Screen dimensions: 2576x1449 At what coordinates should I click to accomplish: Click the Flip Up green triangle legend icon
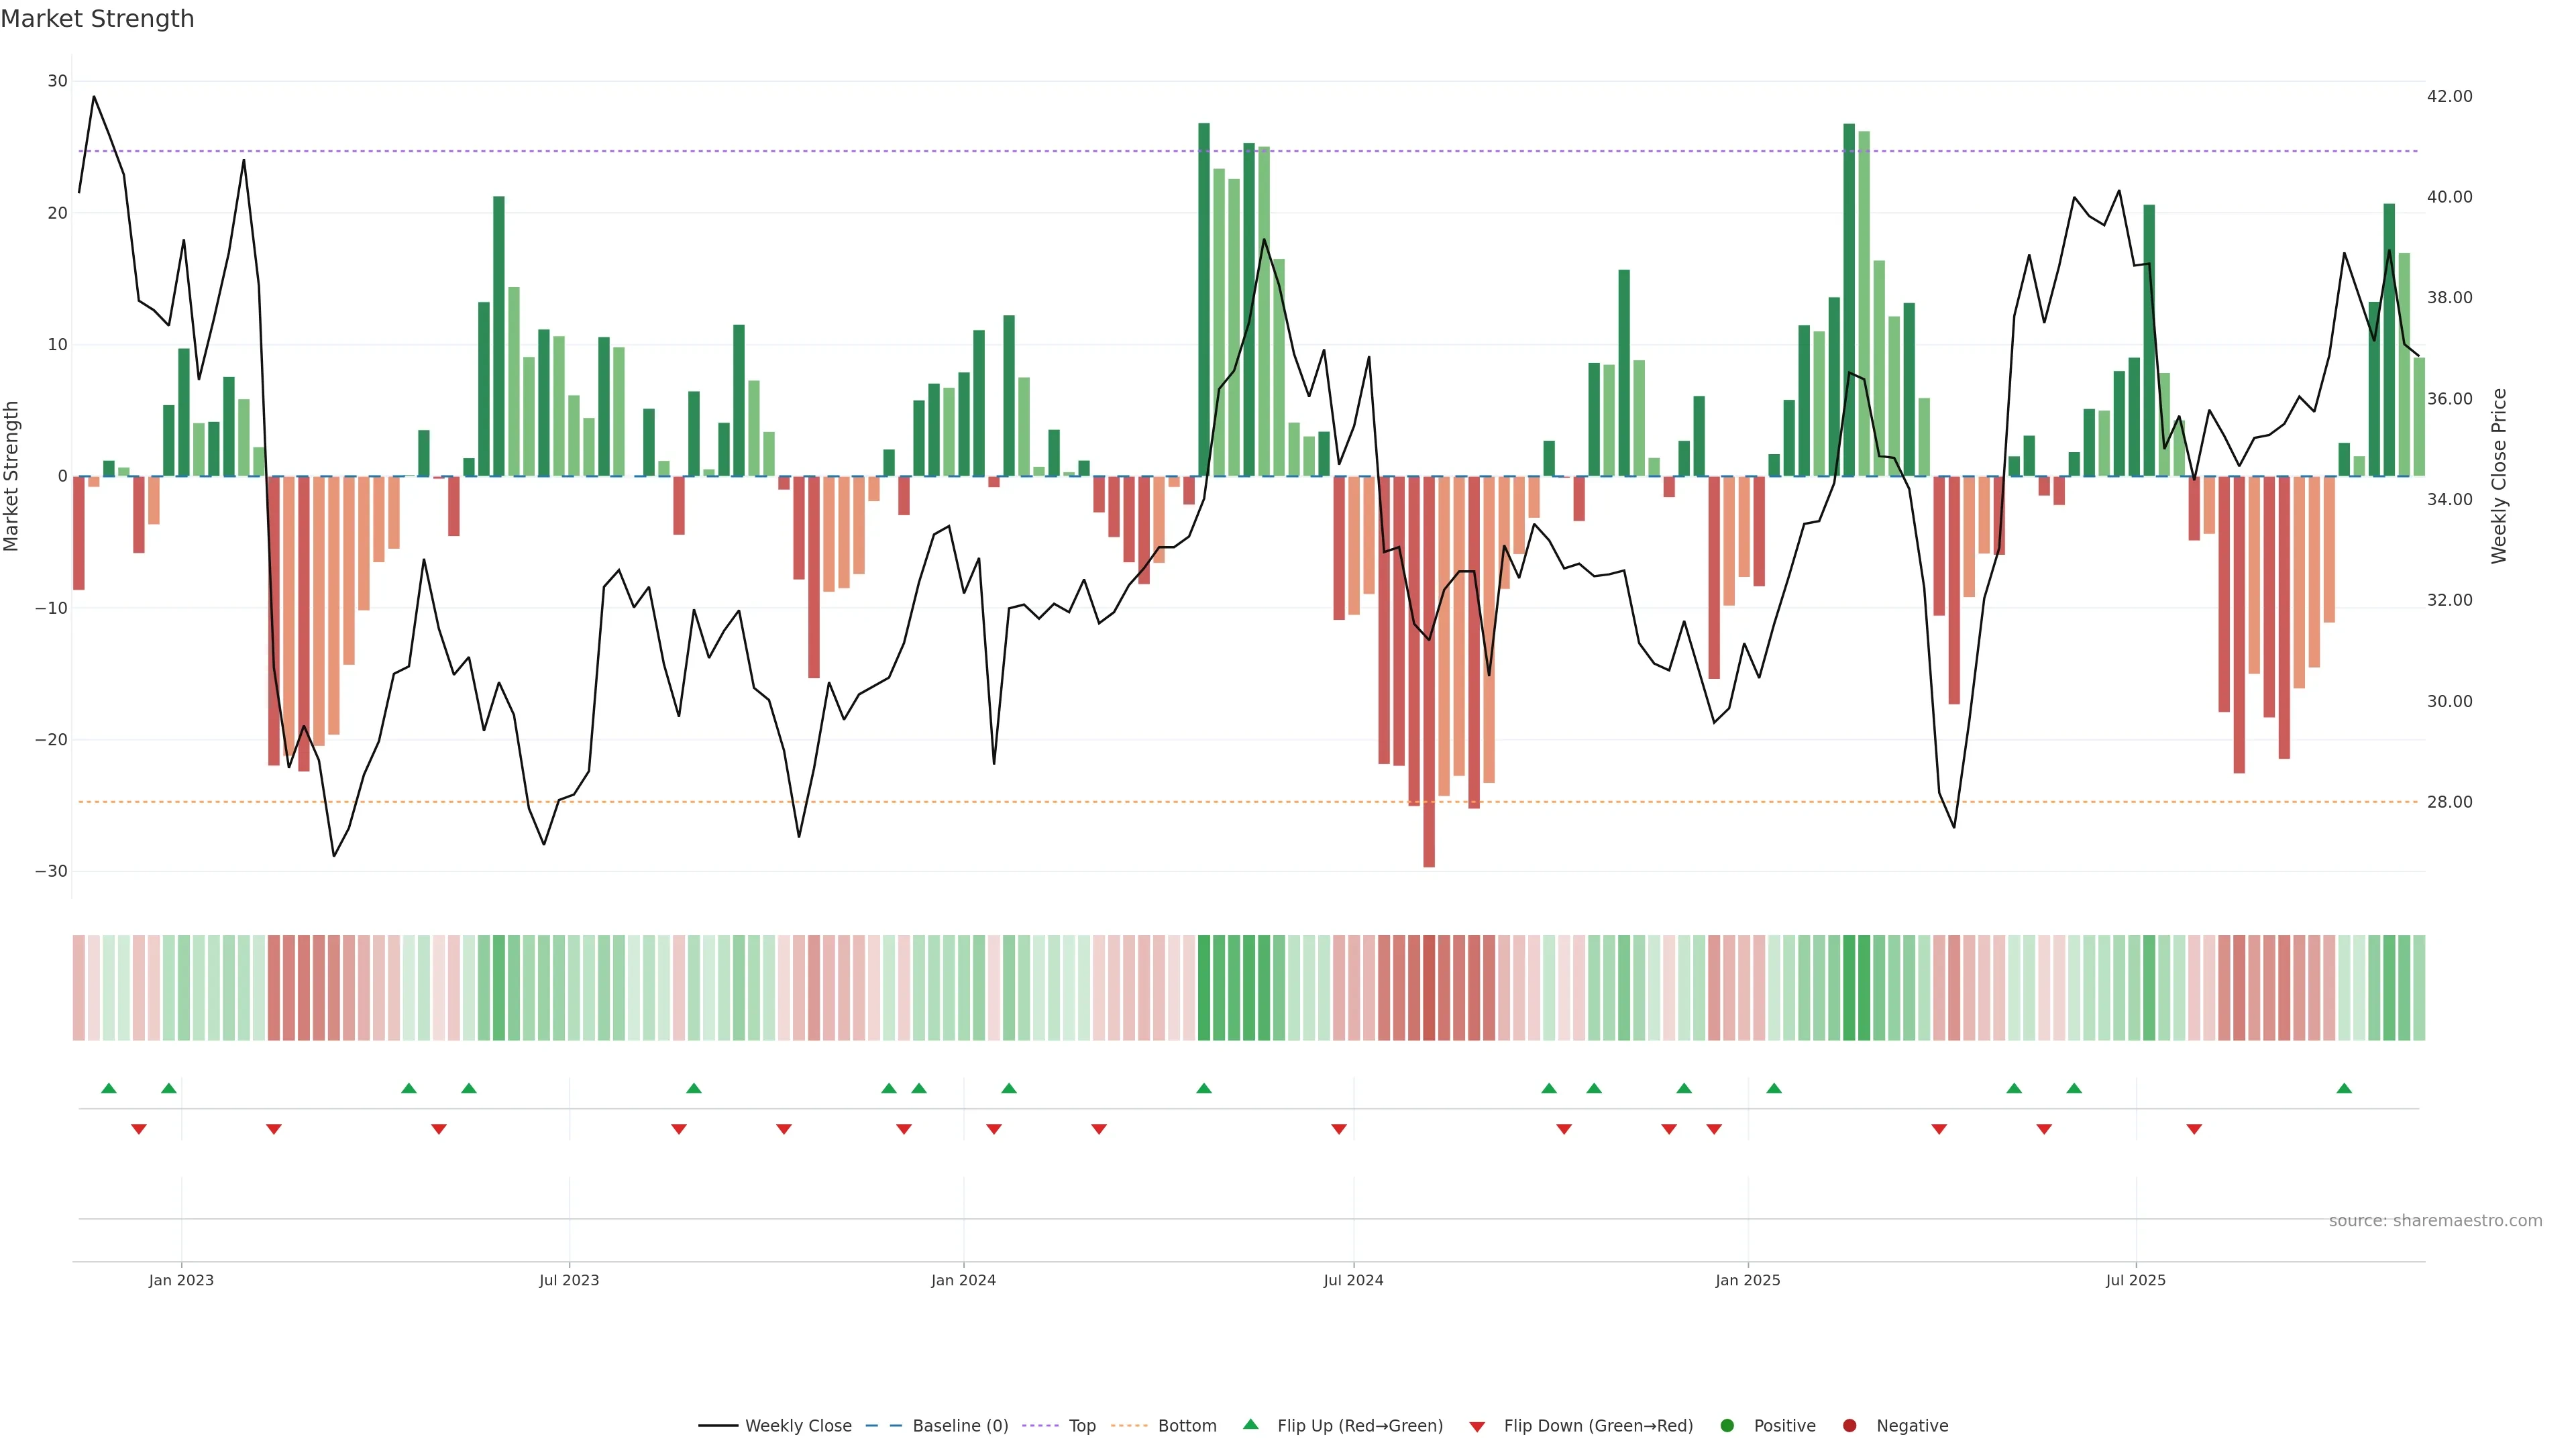(1250, 1424)
